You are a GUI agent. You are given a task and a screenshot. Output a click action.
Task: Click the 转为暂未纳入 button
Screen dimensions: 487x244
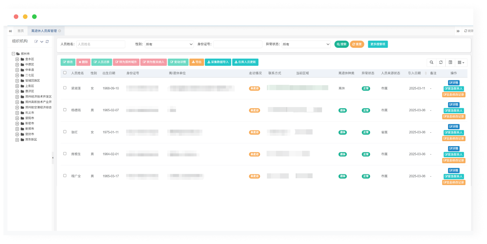[154, 62]
